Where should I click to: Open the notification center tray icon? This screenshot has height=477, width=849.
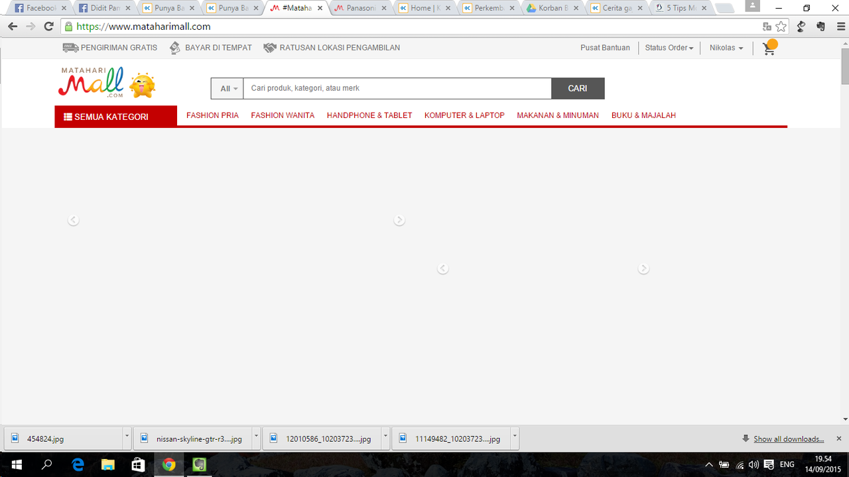click(x=769, y=464)
